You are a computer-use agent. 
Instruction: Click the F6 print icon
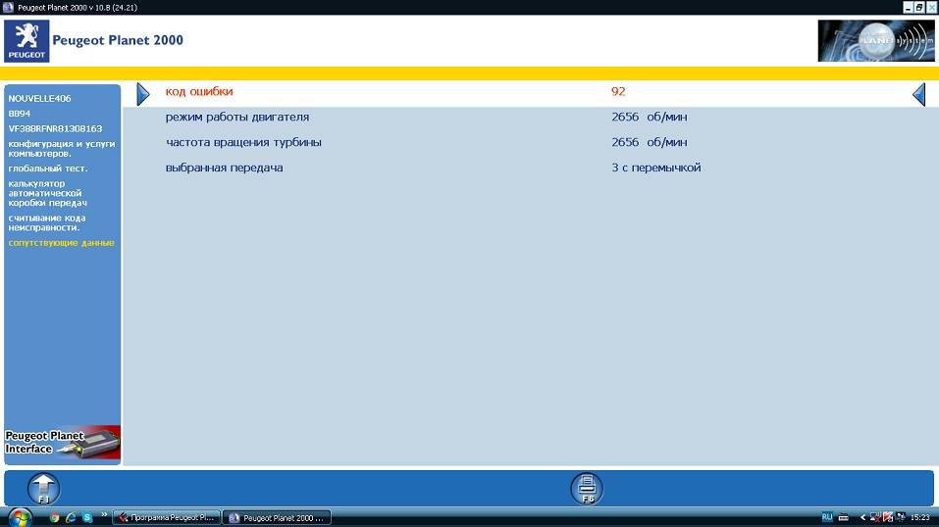587,488
